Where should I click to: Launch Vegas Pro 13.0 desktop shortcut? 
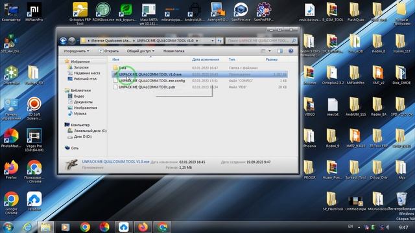[x=34, y=140]
